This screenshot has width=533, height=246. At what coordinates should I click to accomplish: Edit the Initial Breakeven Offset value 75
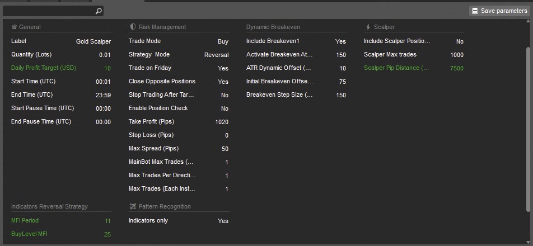pos(343,82)
